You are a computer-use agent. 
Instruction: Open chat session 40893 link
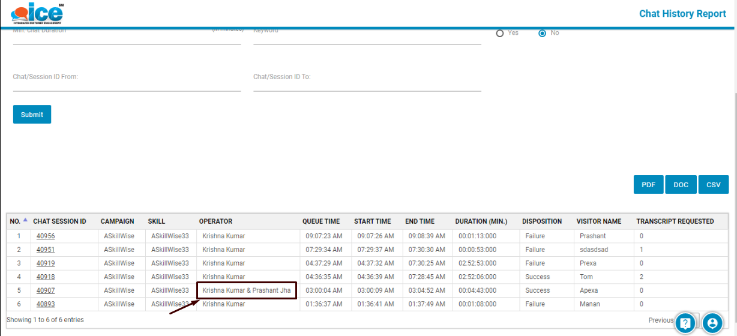click(x=46, y=304)
